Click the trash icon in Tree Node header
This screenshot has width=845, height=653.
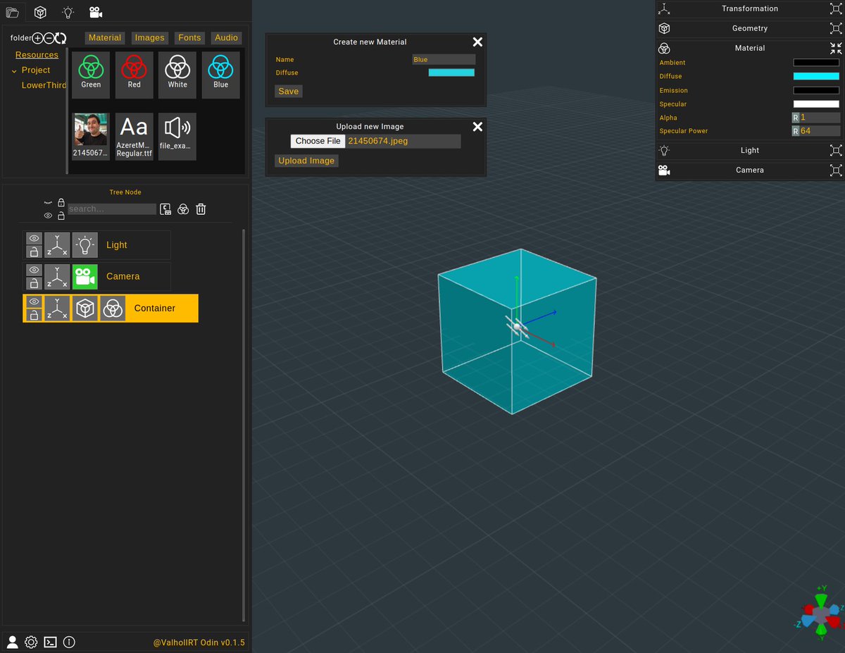point(201,209)
